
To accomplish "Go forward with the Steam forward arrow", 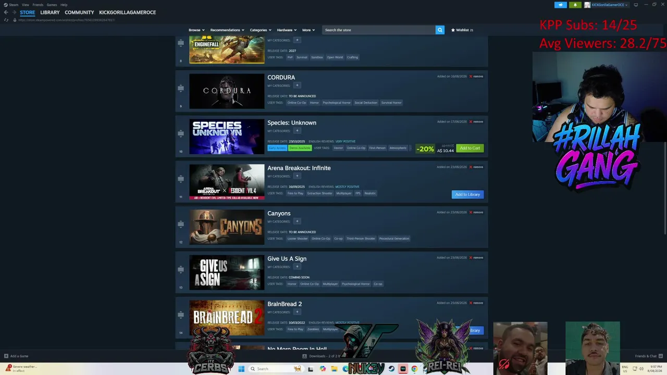I will coord(14,12).
